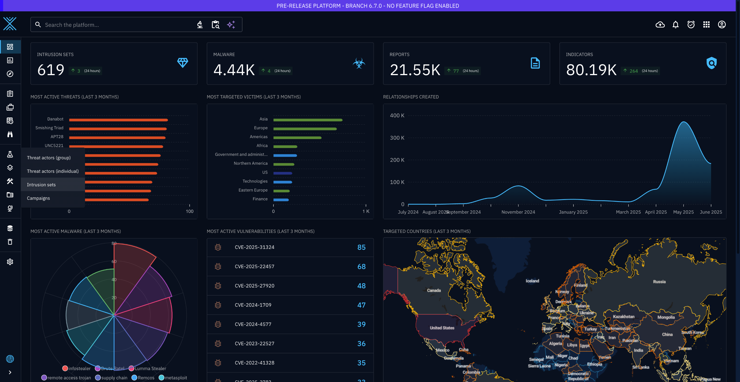Image resolution: width=740 pixels, height=382 pixels.
Task: Open the Trash bin icon in sidebar
Action: [10, 242]
